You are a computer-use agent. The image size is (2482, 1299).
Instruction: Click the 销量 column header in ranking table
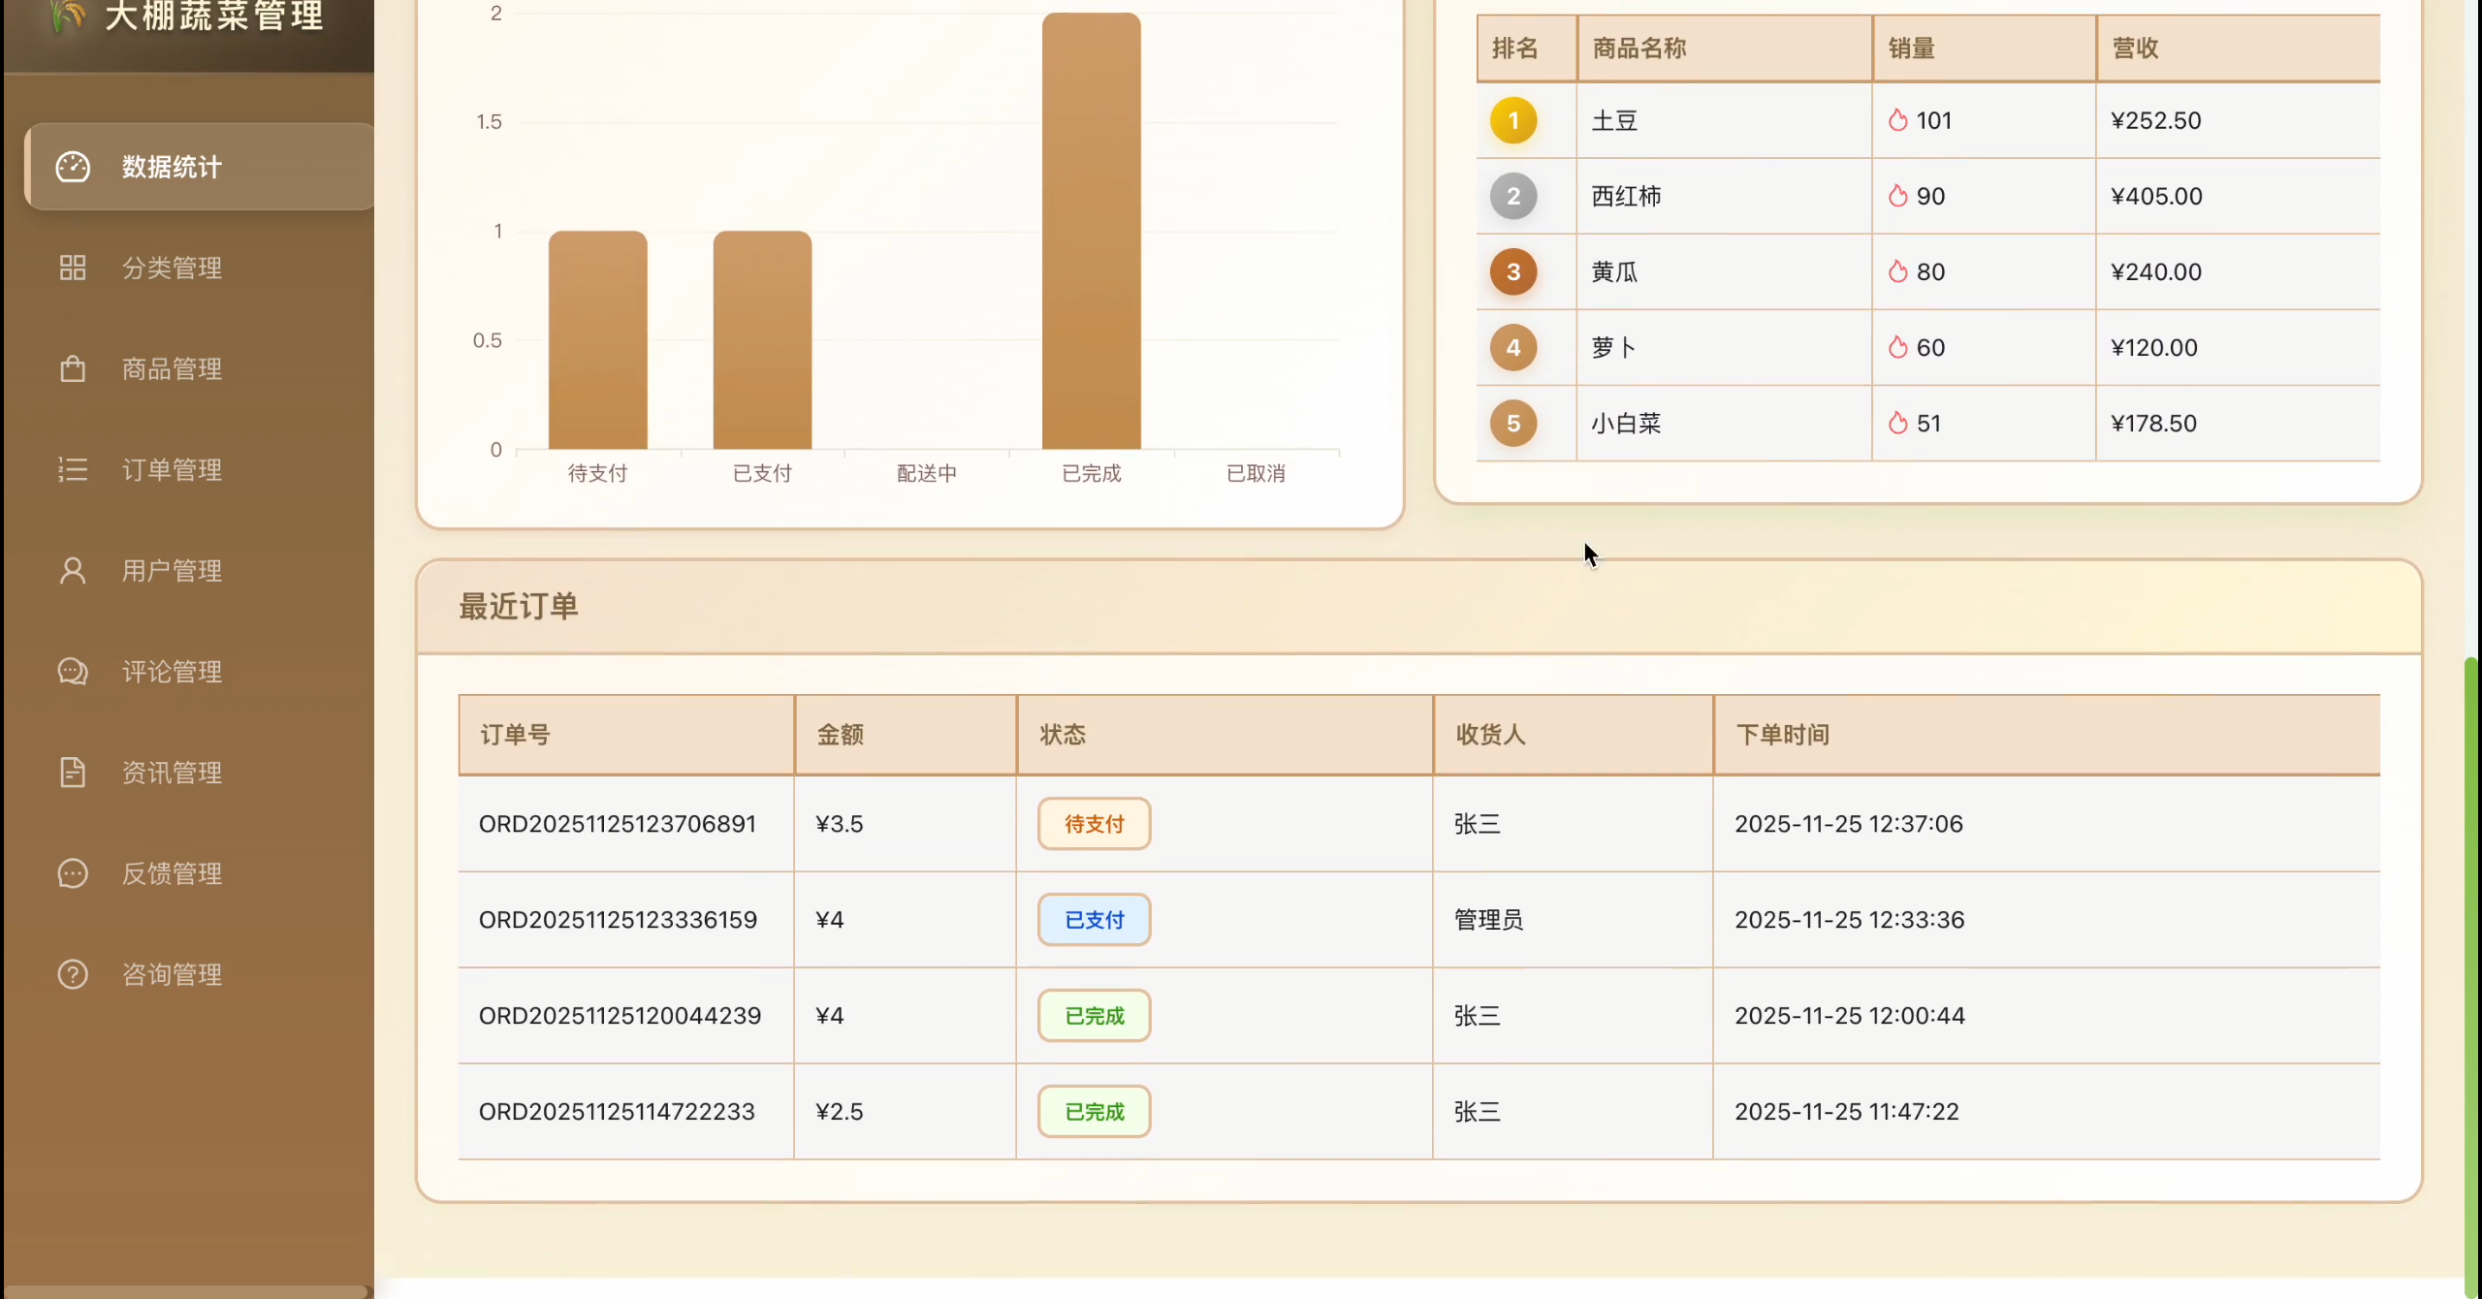[x=1911, y=48]
